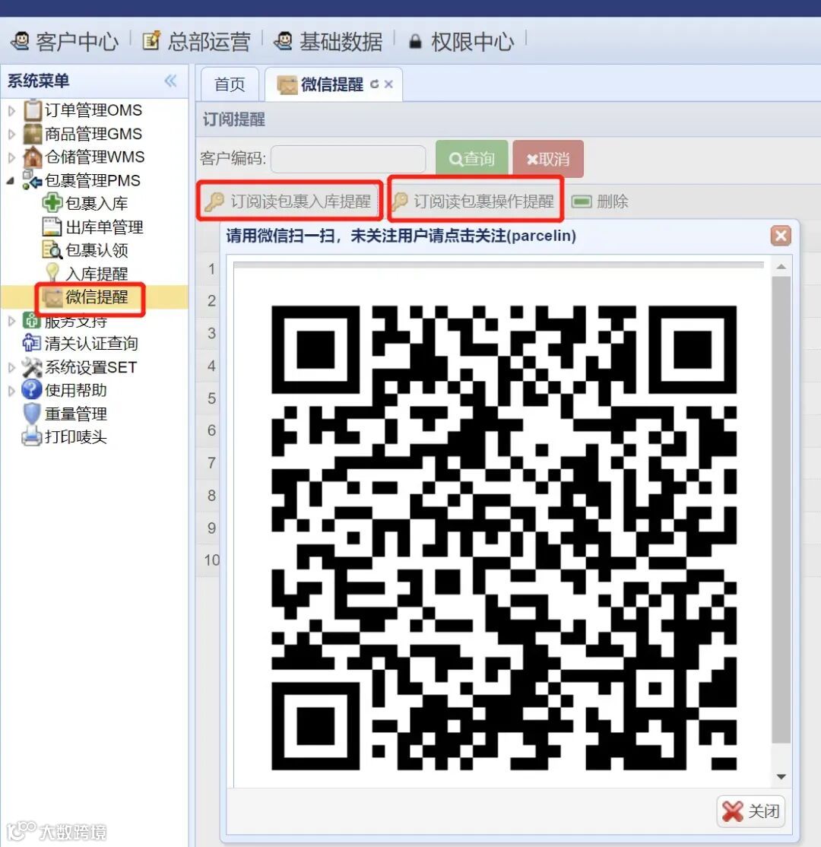The width and height of the screenshot is (821, 847).
Task: Click 订阅读包裹操作提醒 button
Action: (476, 201)
